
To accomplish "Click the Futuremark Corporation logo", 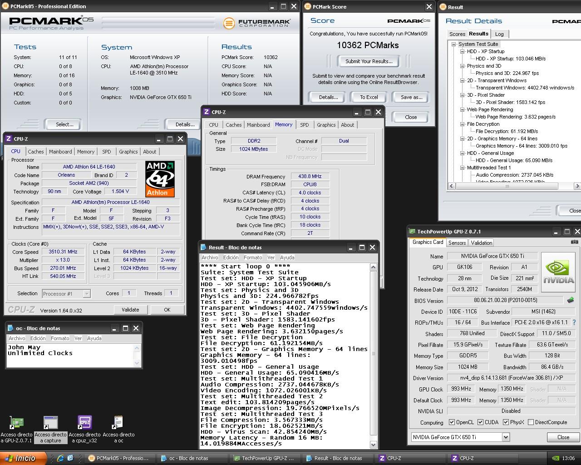I will tap(256, 23).
